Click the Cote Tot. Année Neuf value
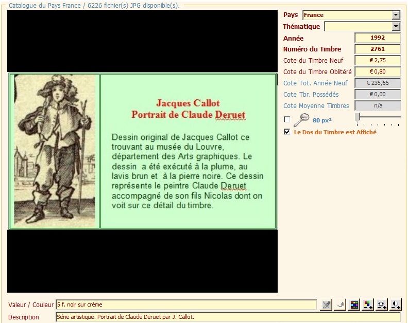The height and width of the screenshot is (323, 408). coord(377,83)
